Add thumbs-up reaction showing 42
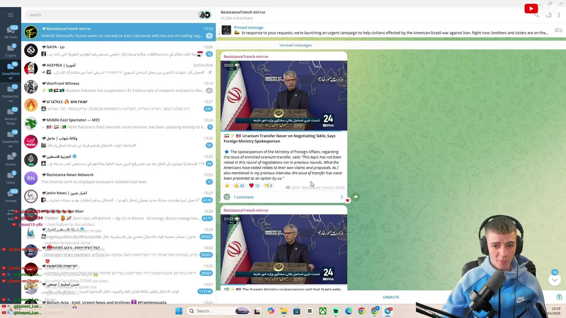Image resolution: width=566 pixels, height=318 pixels. [x=239, y=186]
